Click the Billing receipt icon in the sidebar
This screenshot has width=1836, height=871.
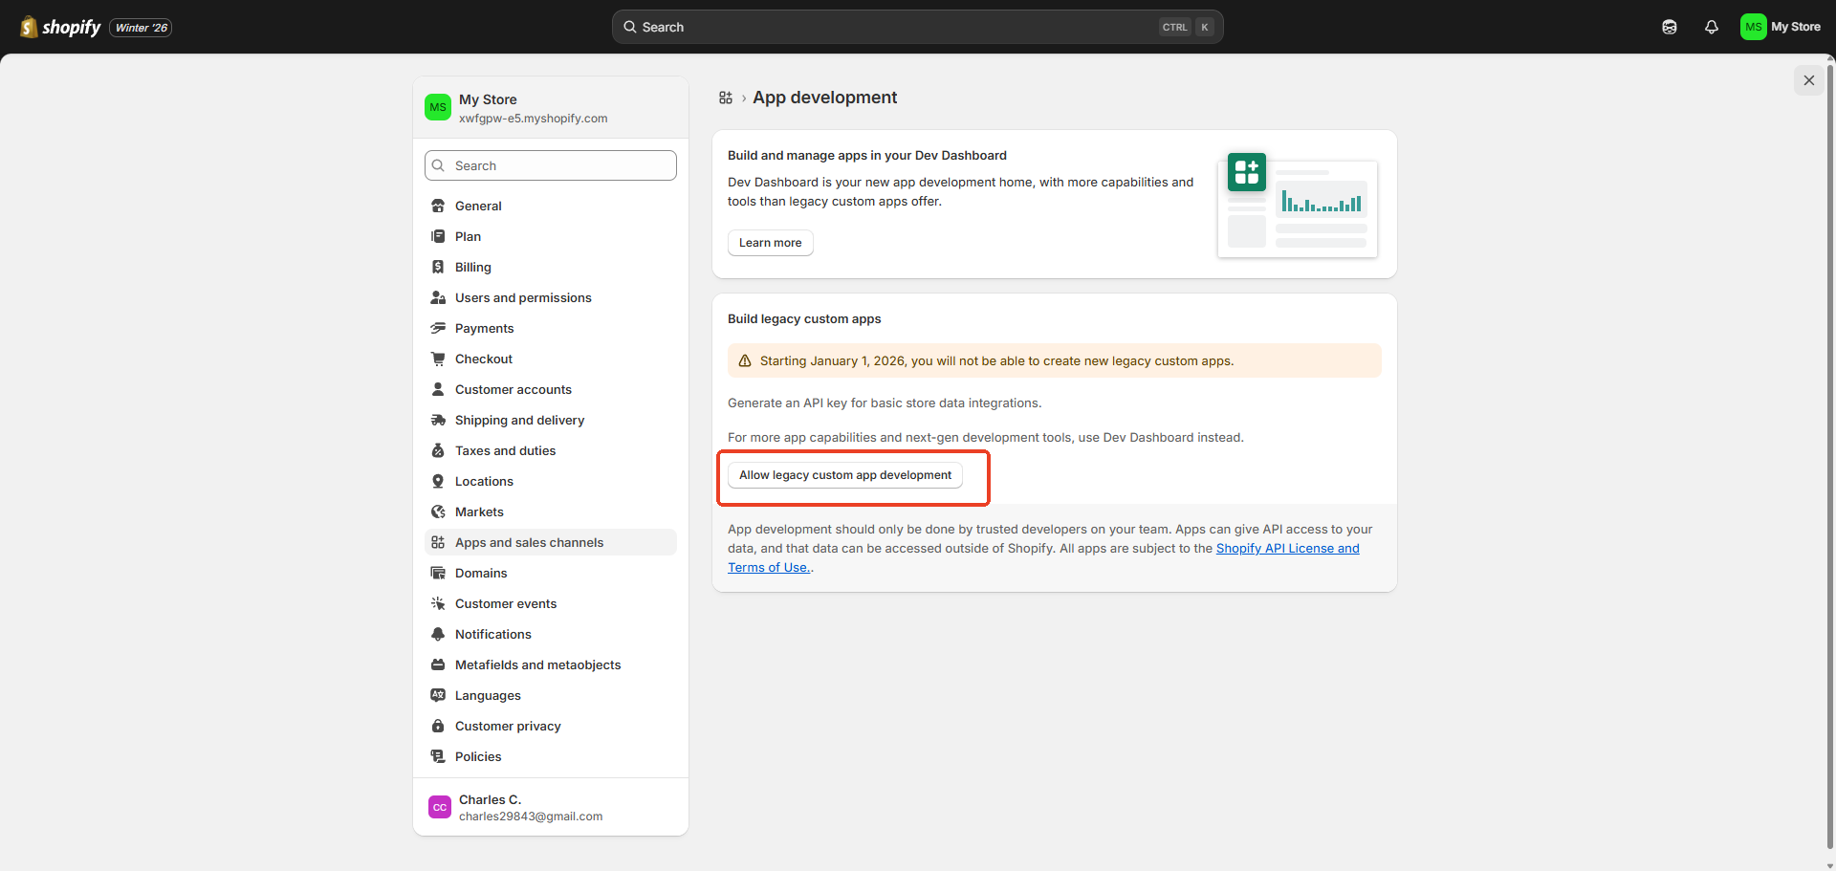pos(438,267)
